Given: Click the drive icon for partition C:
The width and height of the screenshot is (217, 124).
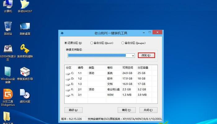Looking at the screenshot, I should [68, 74].
